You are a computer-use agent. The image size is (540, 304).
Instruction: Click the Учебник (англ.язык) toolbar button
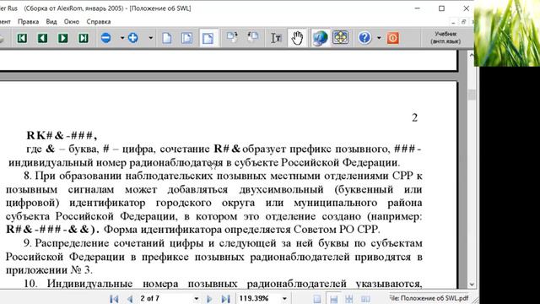[x=445, y=37]
